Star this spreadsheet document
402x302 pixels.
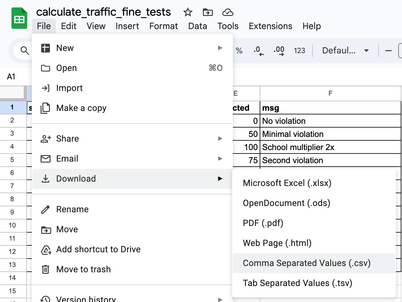point(188,13)
